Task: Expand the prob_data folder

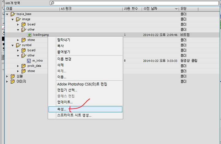Action: [18, 66]
